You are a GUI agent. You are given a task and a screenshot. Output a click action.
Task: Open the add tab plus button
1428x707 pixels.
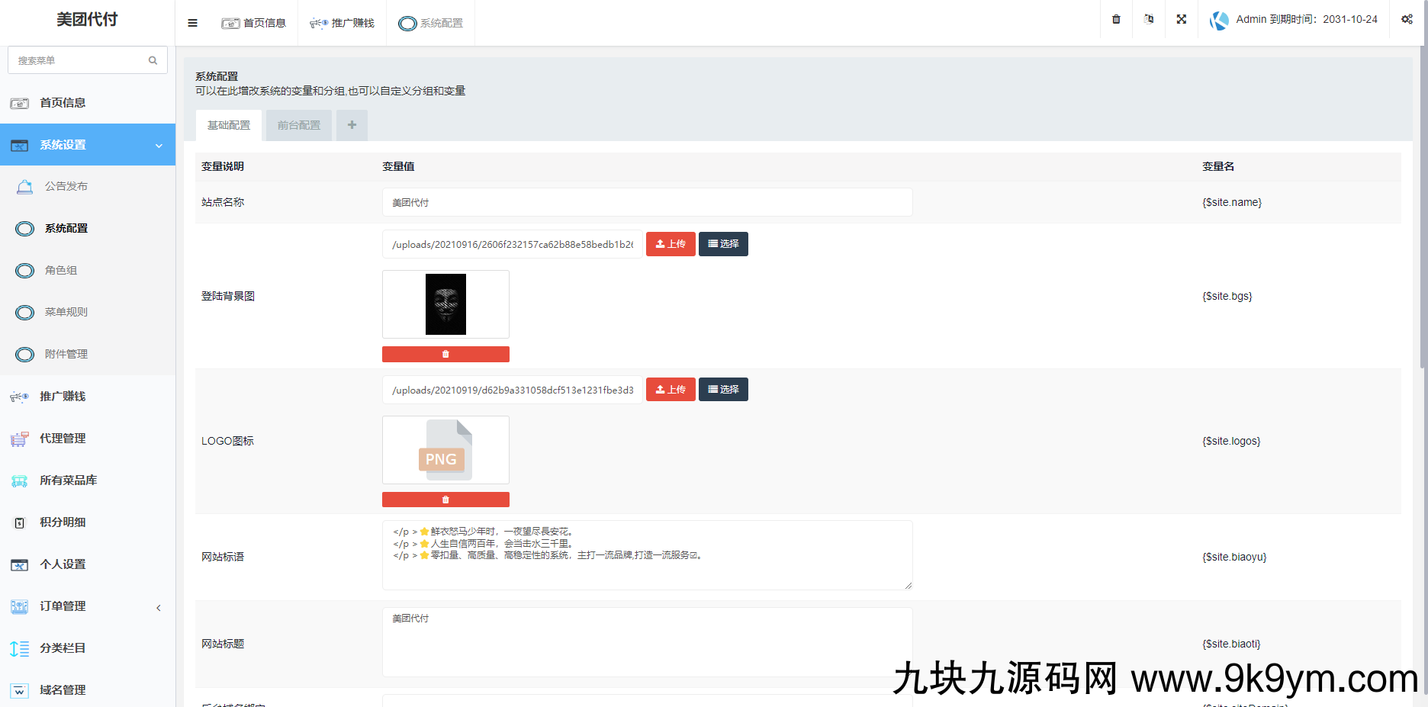pos(352,124)
